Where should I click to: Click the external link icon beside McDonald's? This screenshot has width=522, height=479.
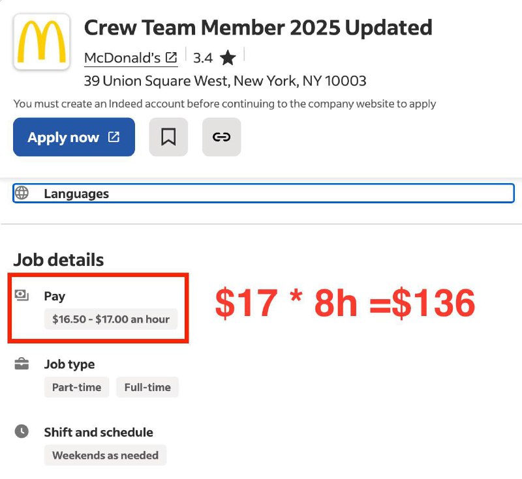click(x=171, y=57)
